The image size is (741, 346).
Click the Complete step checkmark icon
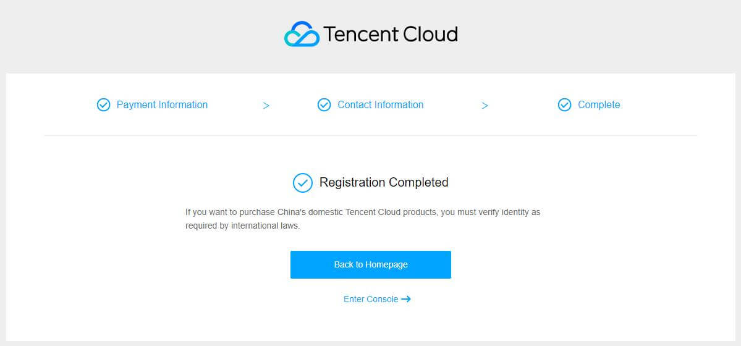click(x=565, y=105)
